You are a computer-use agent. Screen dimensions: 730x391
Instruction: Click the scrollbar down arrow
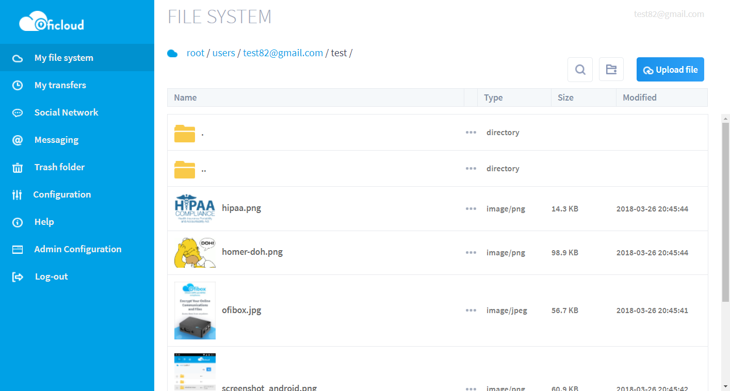725,386
